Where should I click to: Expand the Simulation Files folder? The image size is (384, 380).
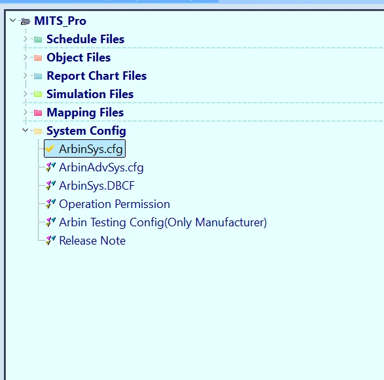pos(26,94)
